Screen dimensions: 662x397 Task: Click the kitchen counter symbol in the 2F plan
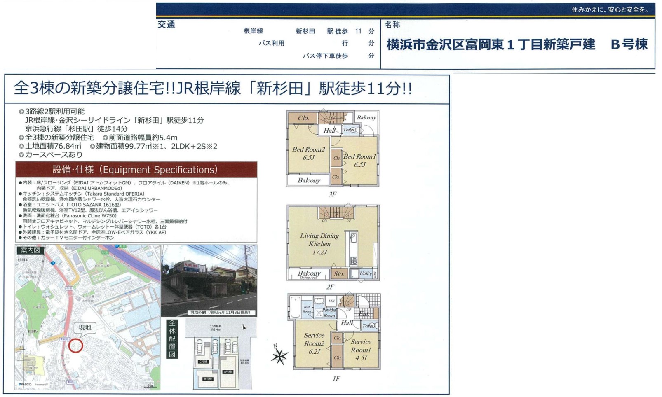(x=353, y=249)
